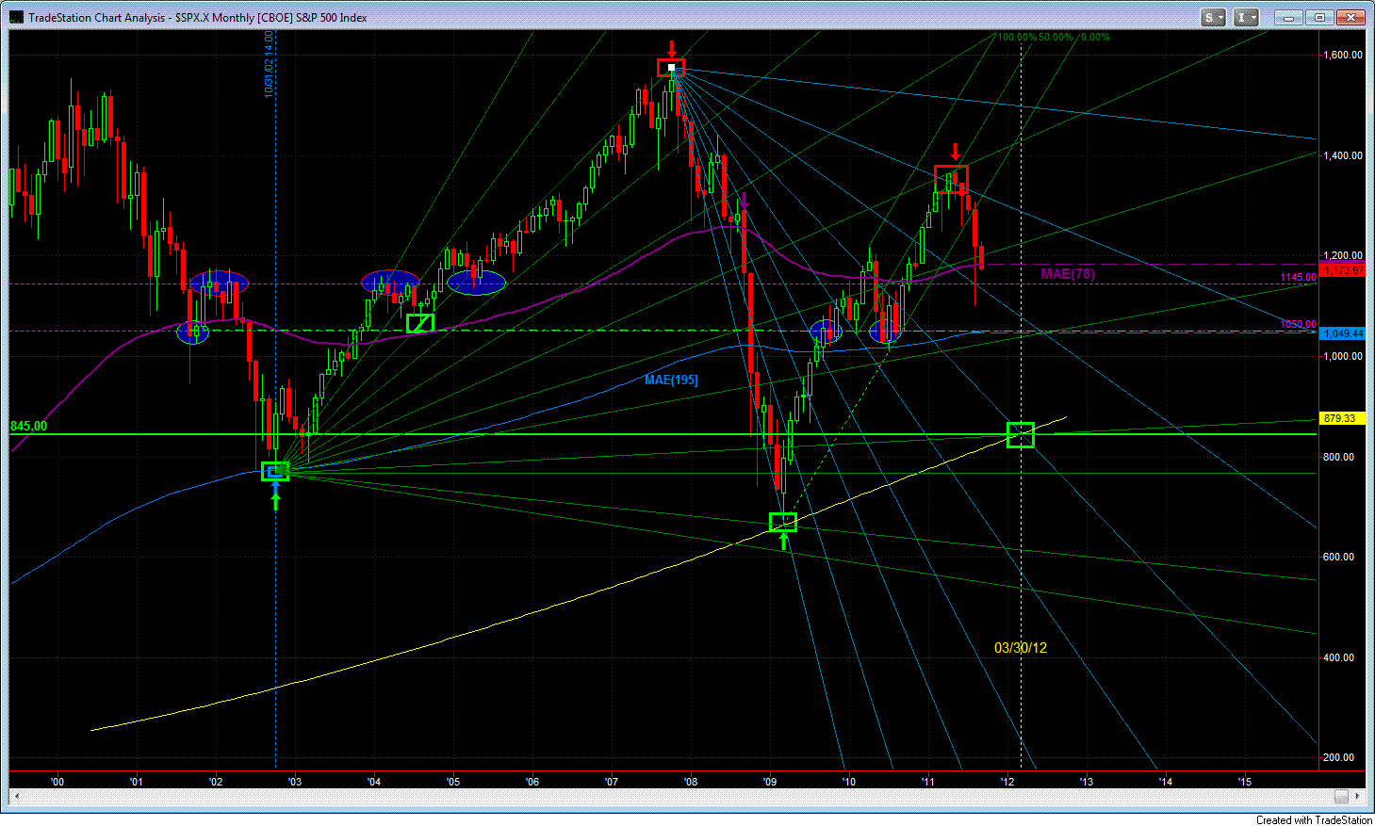Click the 50.00% retracement label
The image size is (1375, 826).
(1056, 37)
